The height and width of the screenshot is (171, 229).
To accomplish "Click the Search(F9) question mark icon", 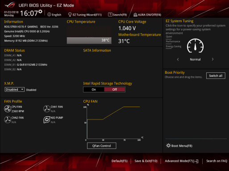I will [x=110, y=15].
